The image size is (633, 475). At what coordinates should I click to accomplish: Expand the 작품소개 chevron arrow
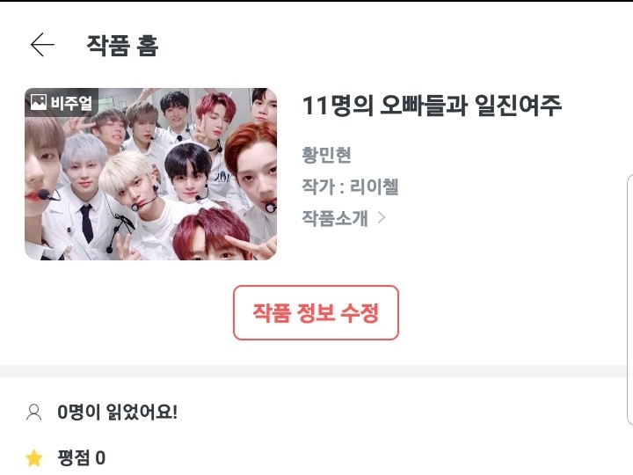point(381,218)
